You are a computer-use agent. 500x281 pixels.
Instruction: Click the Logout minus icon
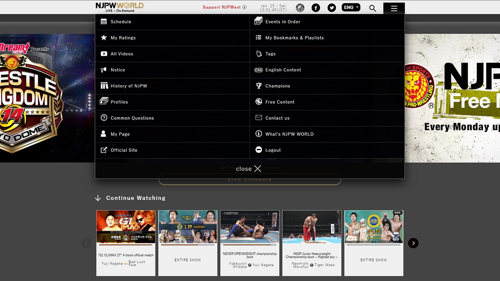click(258, 149)
